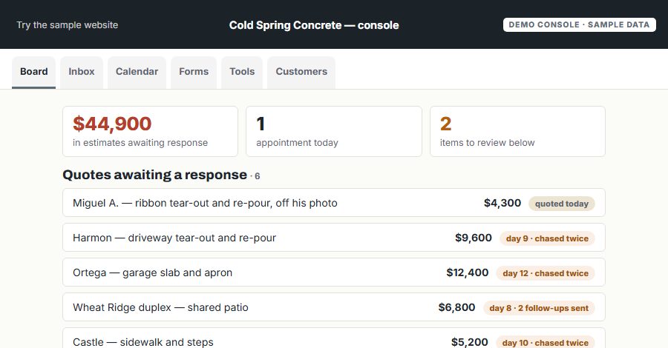Click the Try the sample website link
This screenshot has height=348, width=668.
pos(68,25)
